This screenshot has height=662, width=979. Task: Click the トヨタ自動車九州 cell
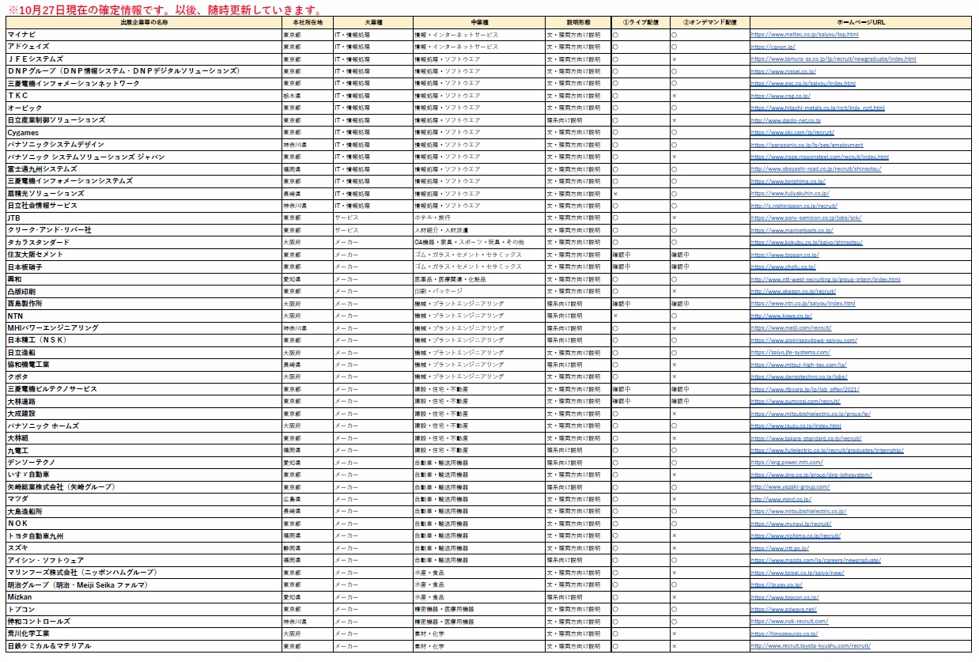coord(143,536)
